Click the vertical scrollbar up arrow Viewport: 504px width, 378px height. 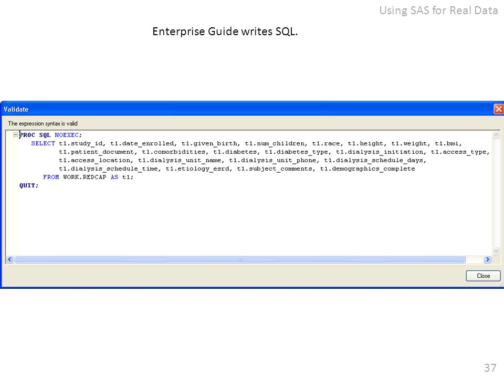[x=496, y=135]
